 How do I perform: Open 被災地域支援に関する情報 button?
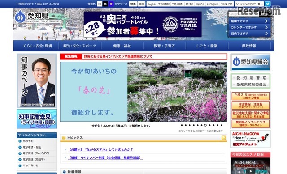pos(251,115)
